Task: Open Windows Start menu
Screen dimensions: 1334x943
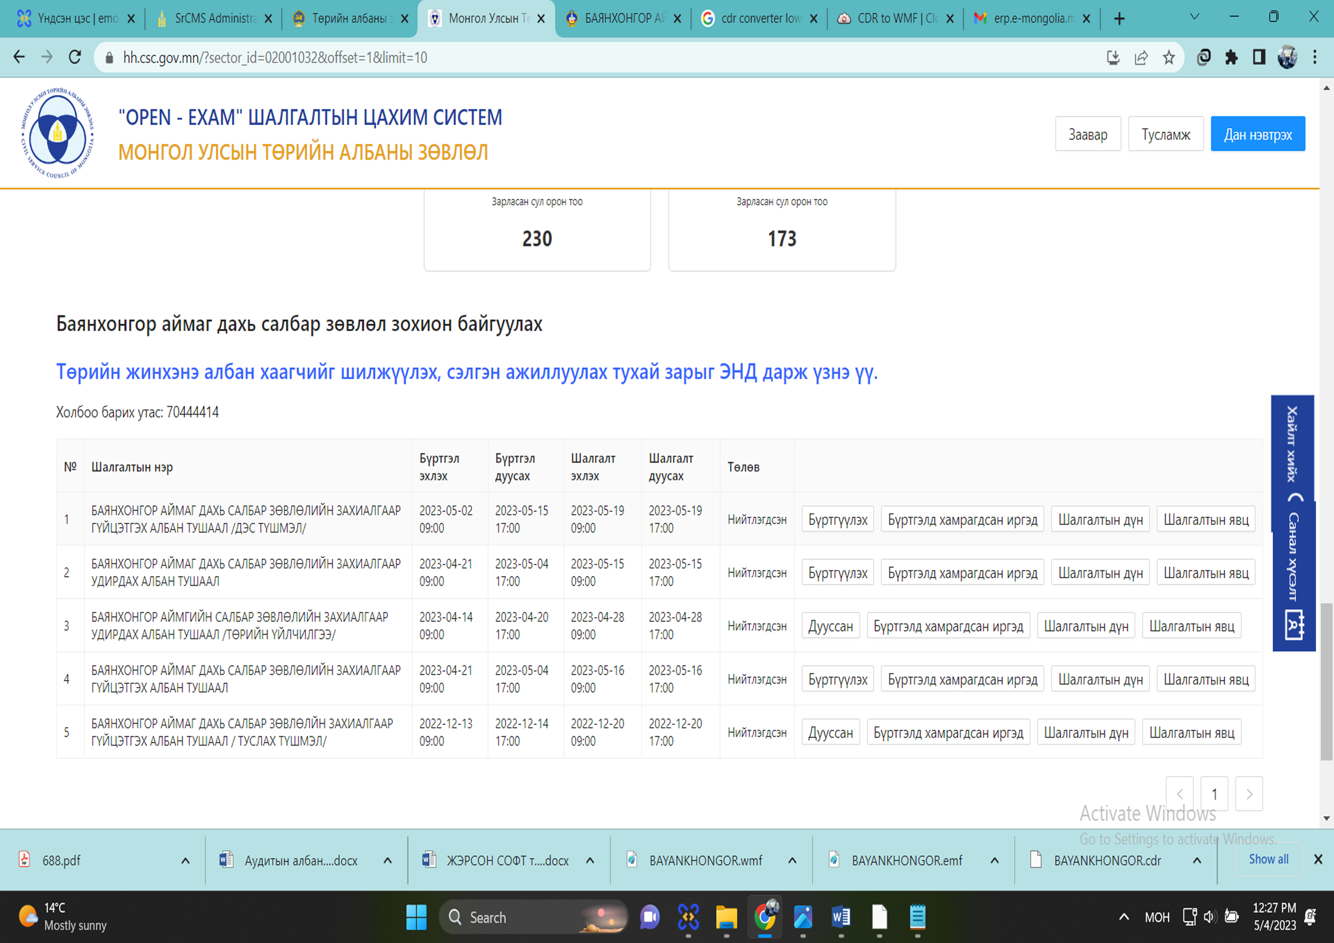Action: (416, 918)
